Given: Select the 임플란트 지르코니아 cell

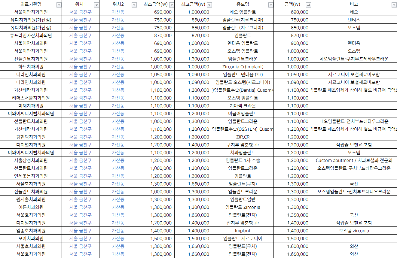Looking at the screenshot, I should [243, 238].
